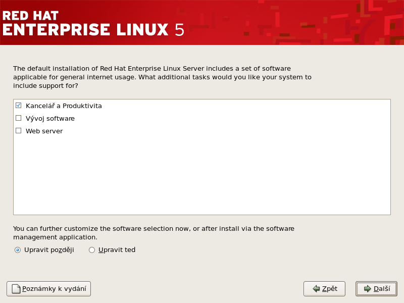
Task: Proceed with the Další button
Action: pyautogui.click(x=376, y=289)
